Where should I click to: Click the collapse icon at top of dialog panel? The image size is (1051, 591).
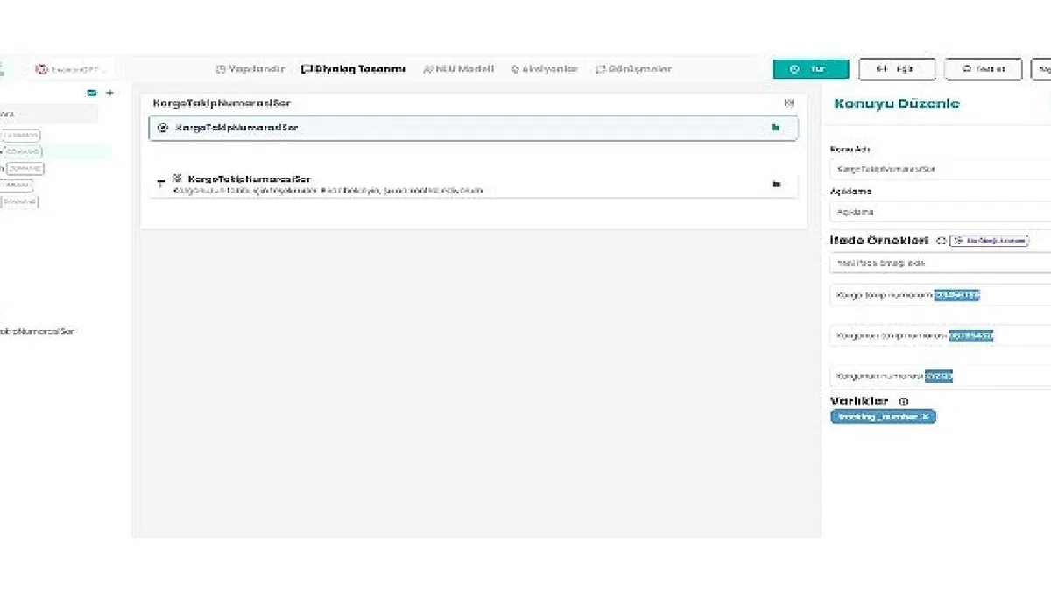click(x=789, y=103)
